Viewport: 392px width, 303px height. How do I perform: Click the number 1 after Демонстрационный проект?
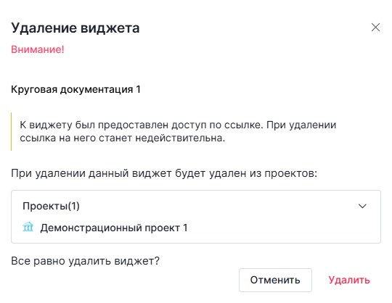click(185, 228)
